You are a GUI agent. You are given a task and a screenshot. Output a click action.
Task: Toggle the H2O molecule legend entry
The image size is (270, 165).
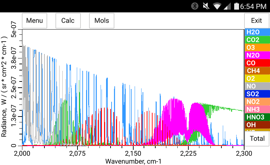257,32
